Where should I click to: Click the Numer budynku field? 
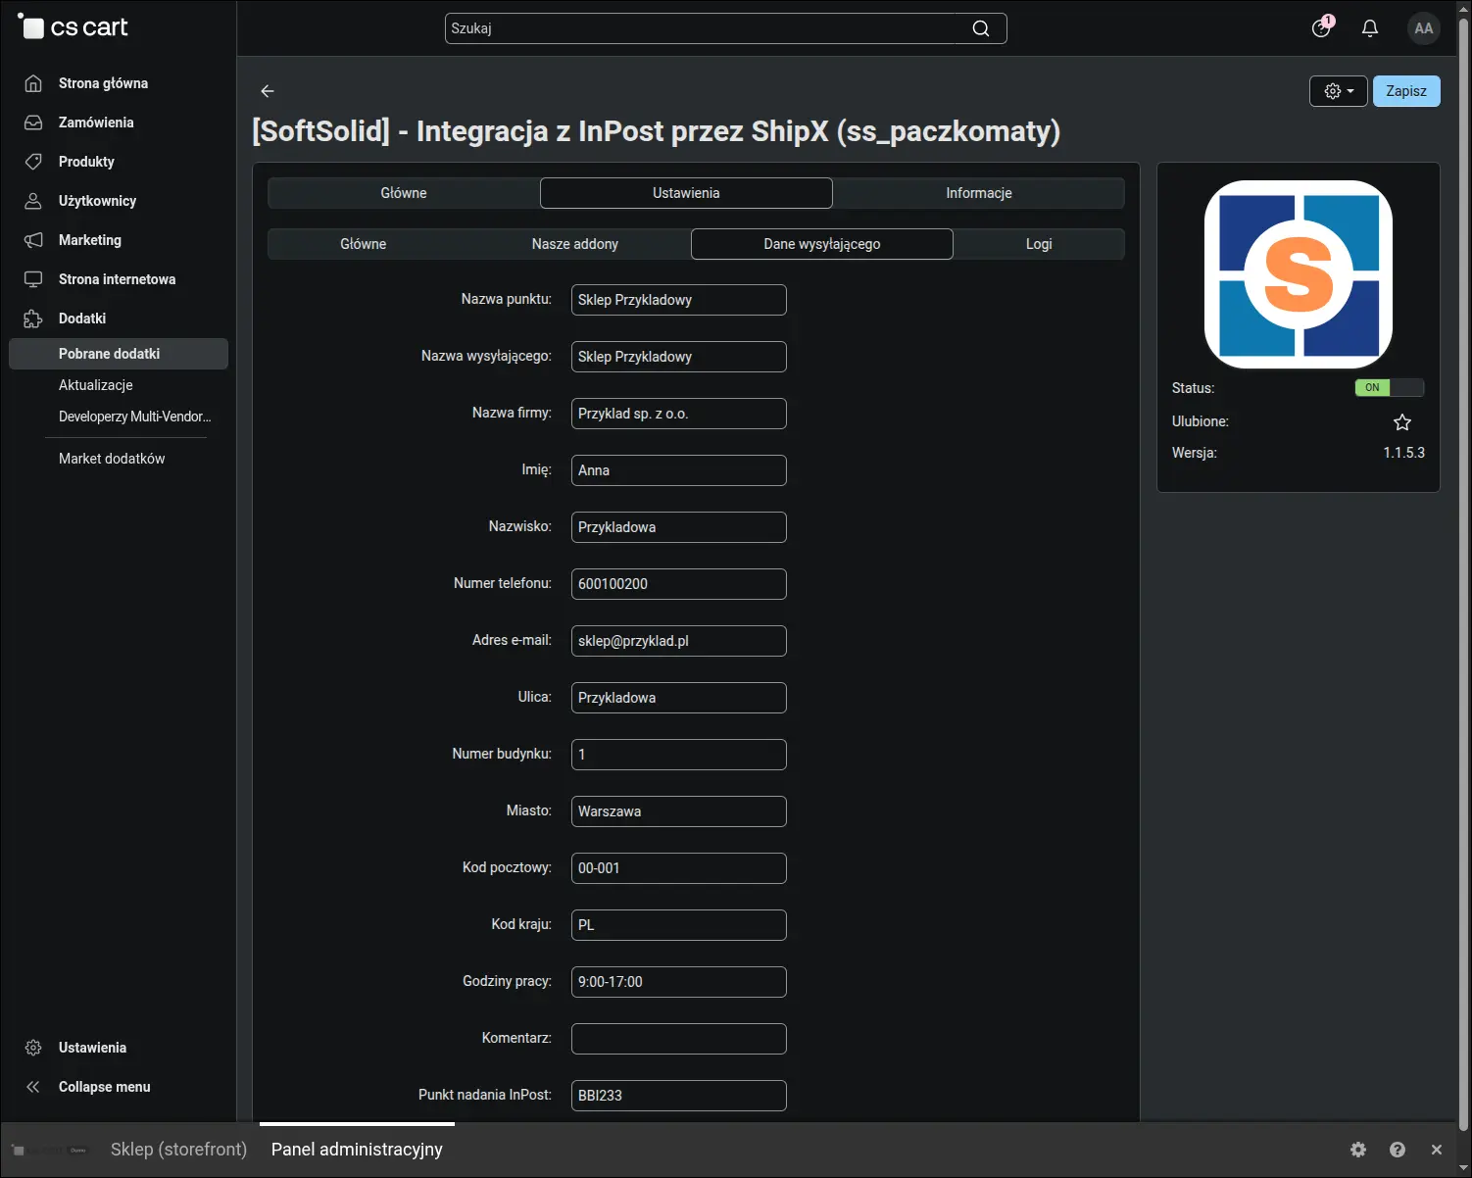pos(679,755)
